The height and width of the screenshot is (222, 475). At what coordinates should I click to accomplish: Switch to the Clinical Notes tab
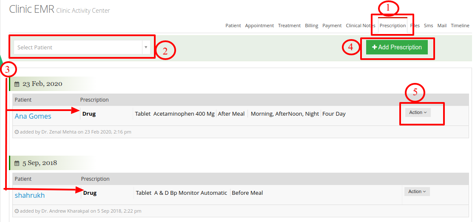pos(361,26)
